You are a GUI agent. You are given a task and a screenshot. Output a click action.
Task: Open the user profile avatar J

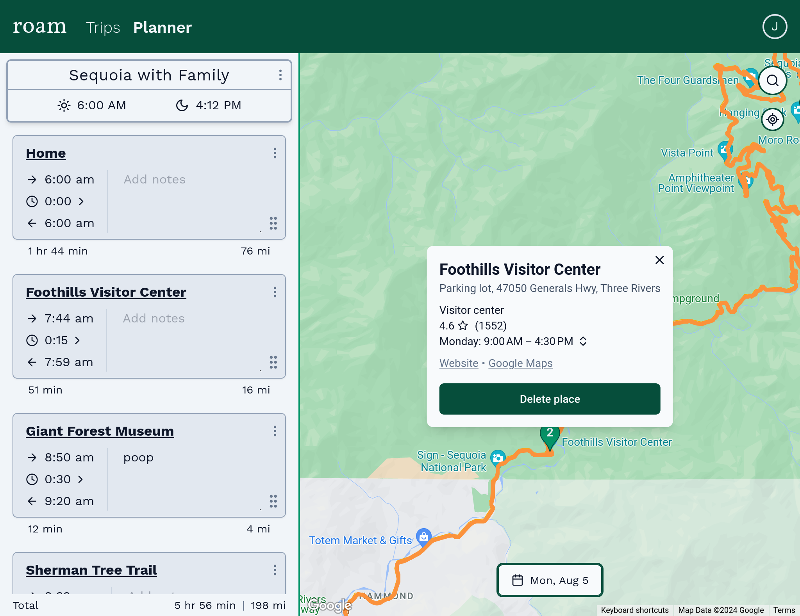click(x=775, y=27)
